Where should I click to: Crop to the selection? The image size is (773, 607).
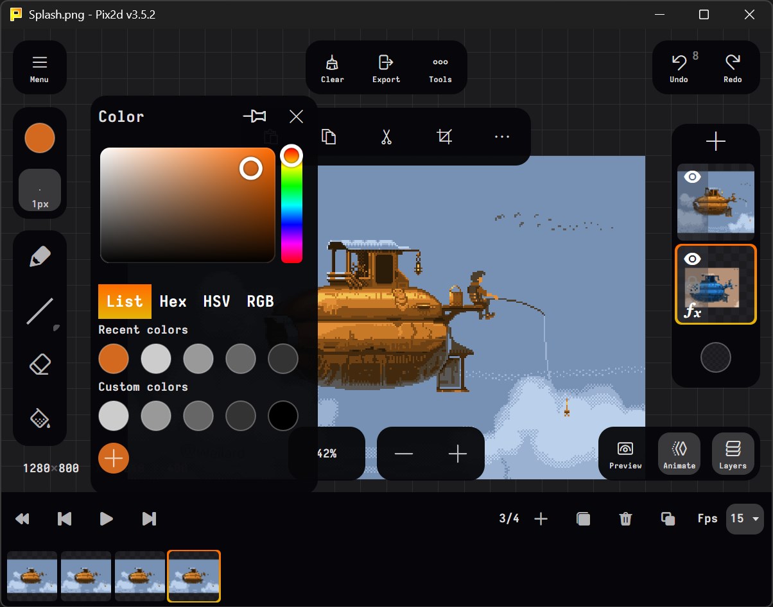[x=444, y=137]
